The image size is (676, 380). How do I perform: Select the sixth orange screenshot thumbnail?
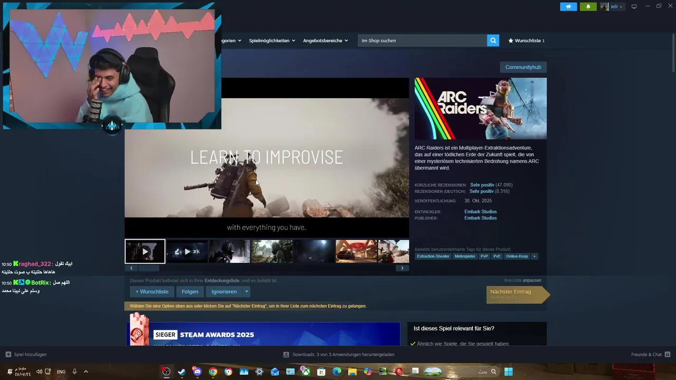point(356,251)
